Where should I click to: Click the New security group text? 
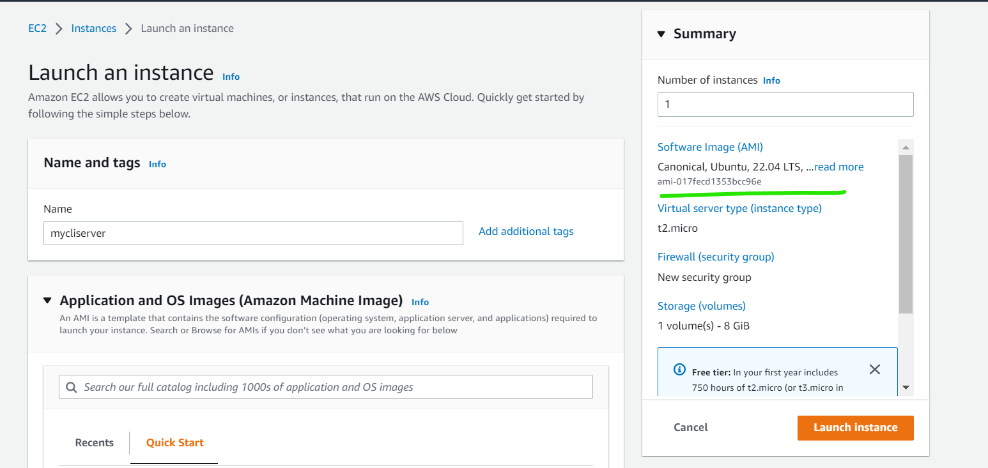pos(704,277)
